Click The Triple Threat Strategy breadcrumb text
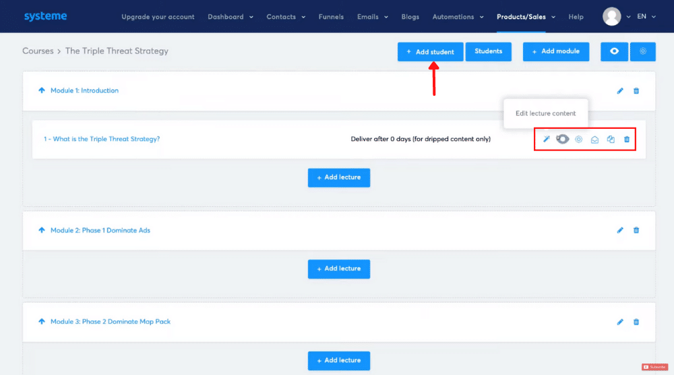 pos(117,51)
